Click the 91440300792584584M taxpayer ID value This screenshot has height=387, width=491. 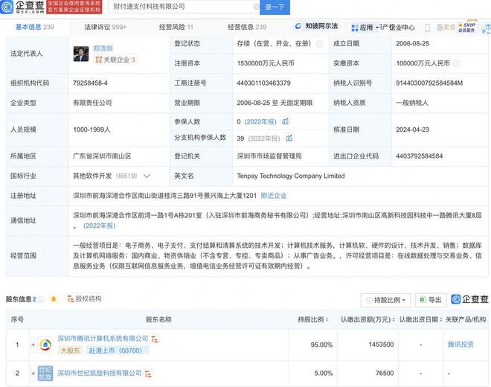point(429,83)
